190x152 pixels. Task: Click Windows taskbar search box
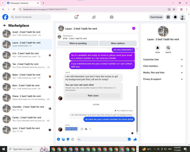28,149
